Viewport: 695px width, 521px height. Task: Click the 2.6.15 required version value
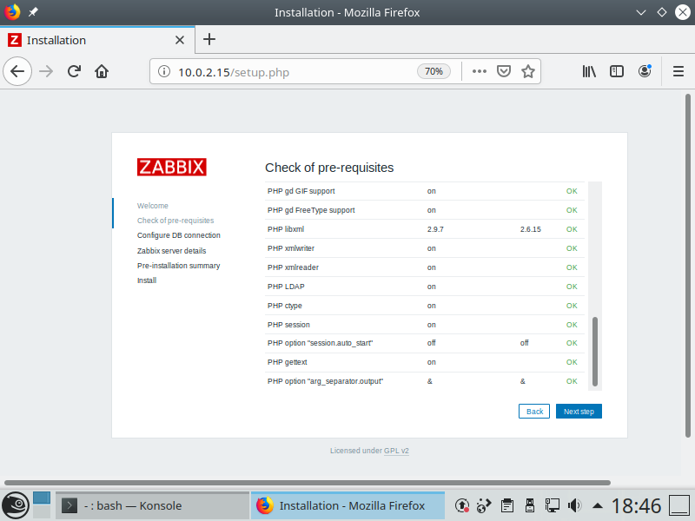point(531,229)
